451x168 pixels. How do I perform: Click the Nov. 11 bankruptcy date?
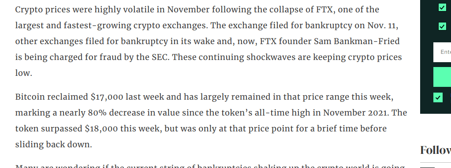[x=381, y=26]
